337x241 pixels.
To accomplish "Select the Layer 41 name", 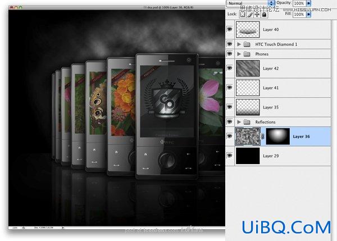I will click(271, 88).
